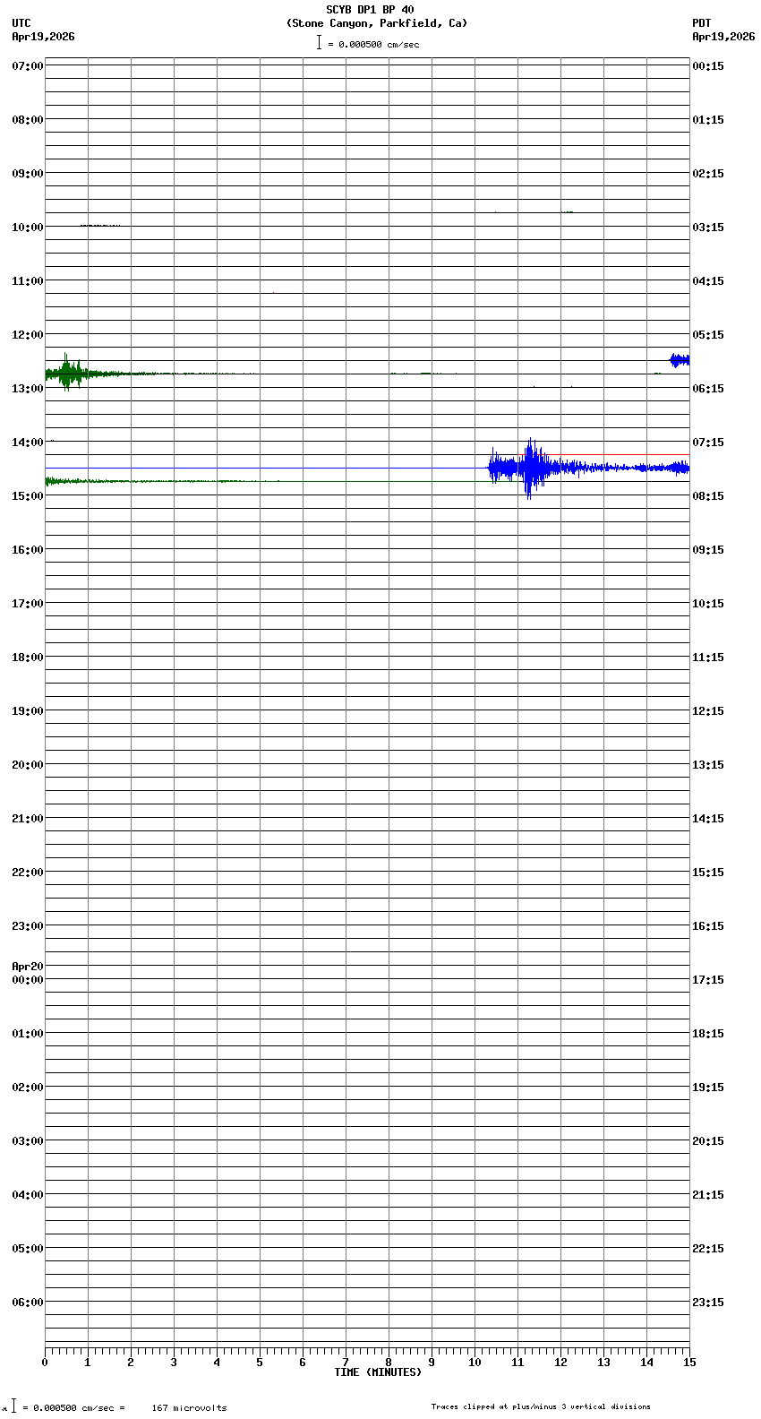Select the Apr19,2026 date under PDT
The width and height of the screenshot is (761, 1419).
[x=723, y=37]
